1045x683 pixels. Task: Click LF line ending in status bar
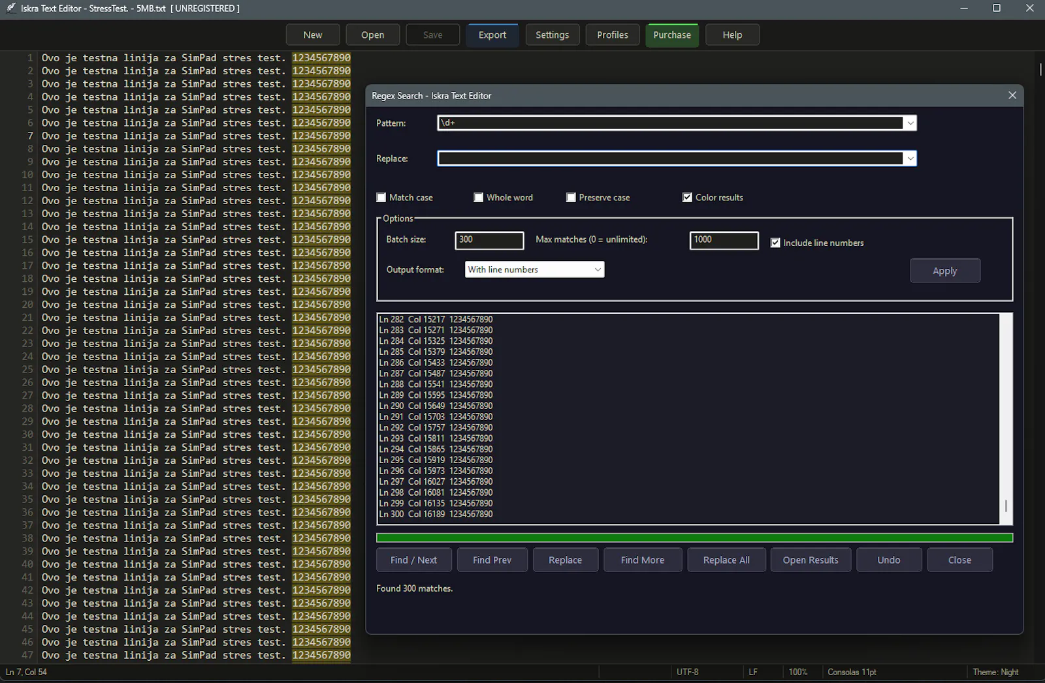tap(753, 672)
